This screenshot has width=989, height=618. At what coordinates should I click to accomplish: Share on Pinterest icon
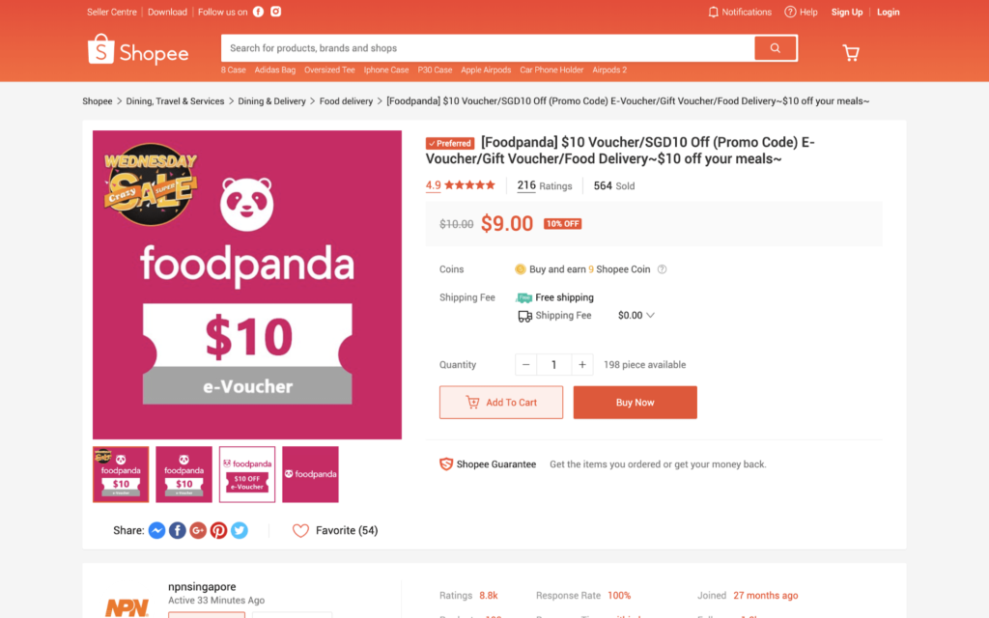point(219,530)
